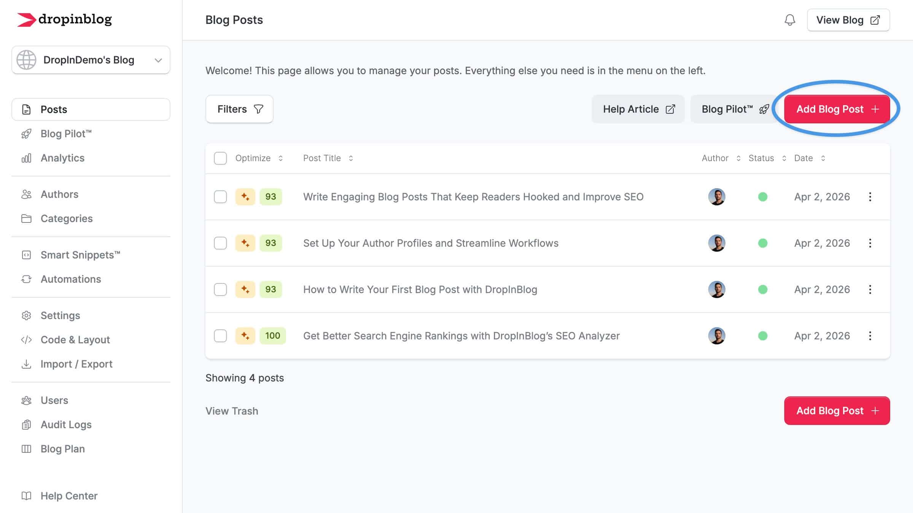The image size is (913, 513).
Task: Open Settings in the sidebar
Action: [60, 316]
